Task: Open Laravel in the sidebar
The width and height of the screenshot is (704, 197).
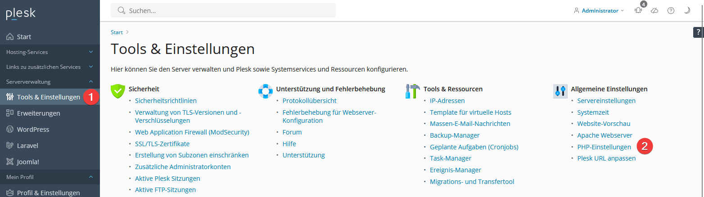Action: 50,145
